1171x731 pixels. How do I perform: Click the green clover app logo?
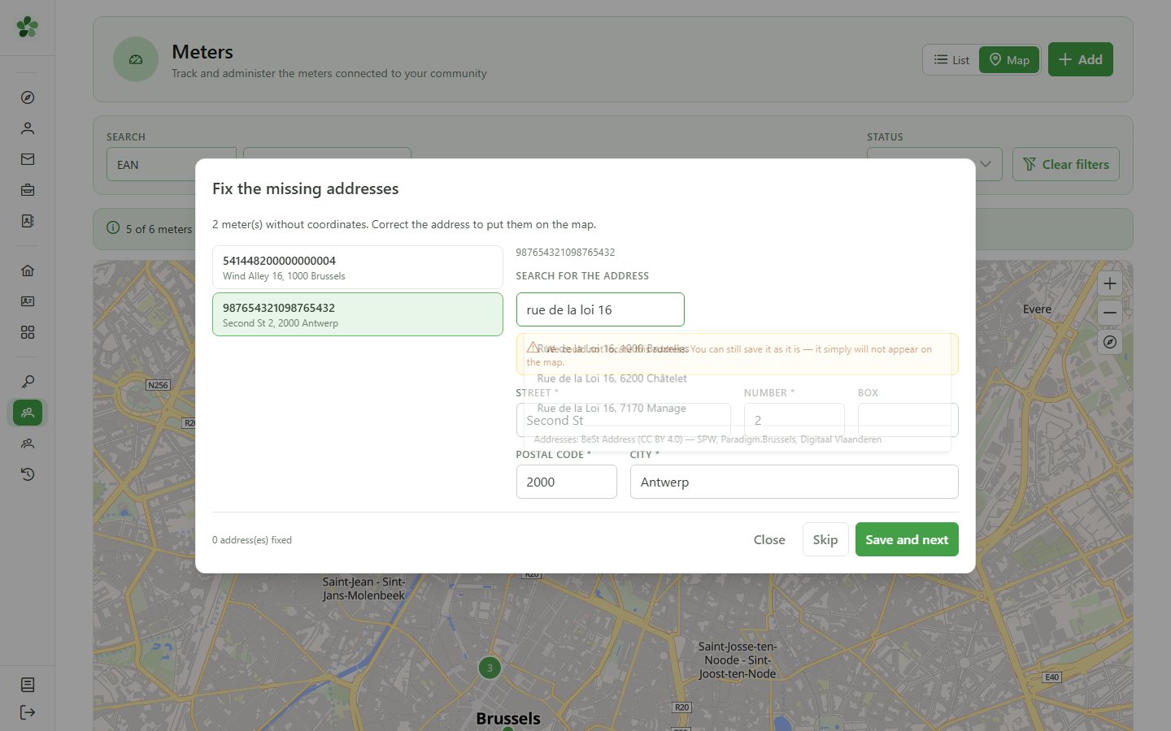click(x=28, y=27)
